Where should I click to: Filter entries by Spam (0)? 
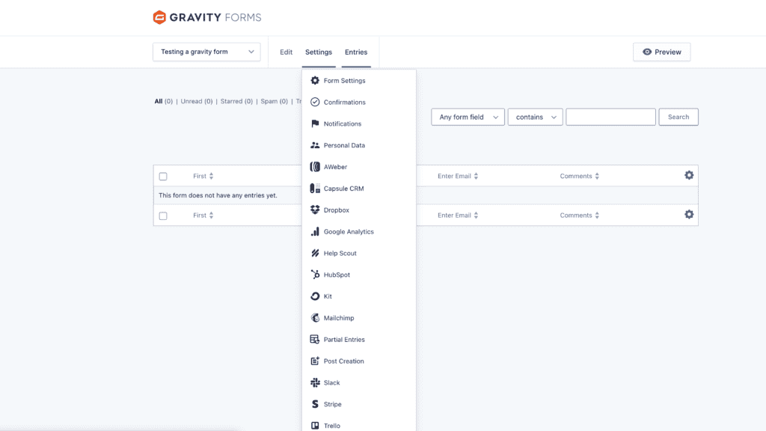click(x=274, y=101)
